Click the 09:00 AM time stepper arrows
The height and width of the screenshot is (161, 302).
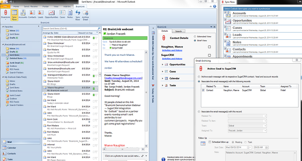click(x=267, y=148)
